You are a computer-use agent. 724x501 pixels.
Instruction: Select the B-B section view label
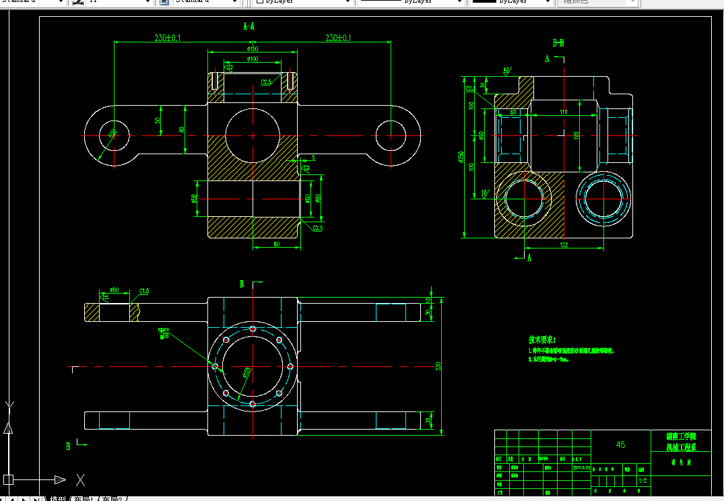coord(558,43)
